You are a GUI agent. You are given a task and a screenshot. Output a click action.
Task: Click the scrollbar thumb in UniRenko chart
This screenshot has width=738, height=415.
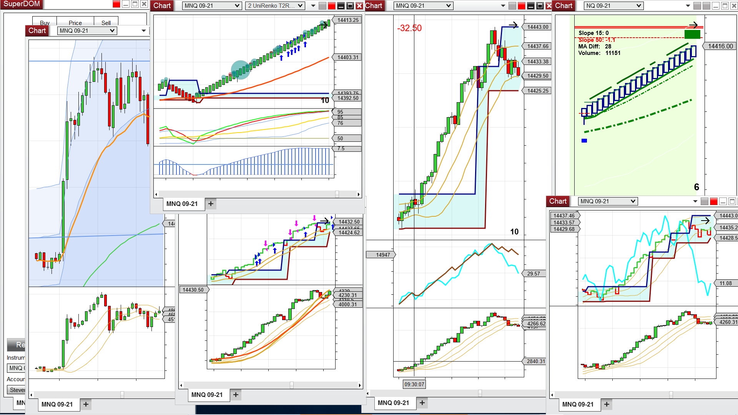(x=337, y=194)
